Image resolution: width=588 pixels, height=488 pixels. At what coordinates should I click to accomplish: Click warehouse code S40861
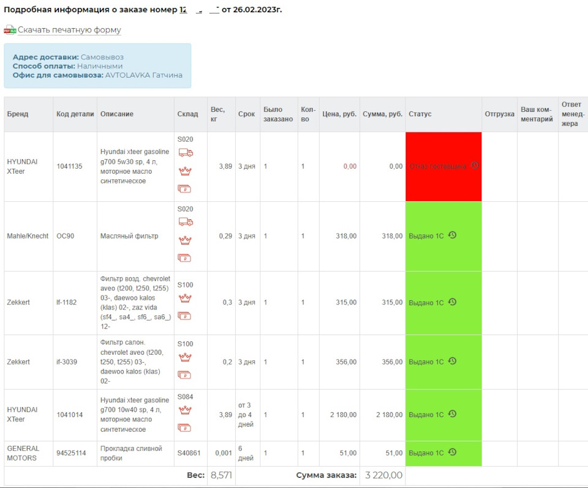click(x=189, y=453)
